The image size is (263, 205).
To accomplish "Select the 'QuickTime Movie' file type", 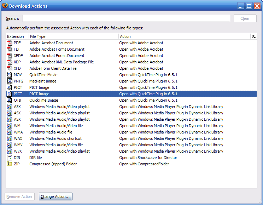I will pos(43,75).
